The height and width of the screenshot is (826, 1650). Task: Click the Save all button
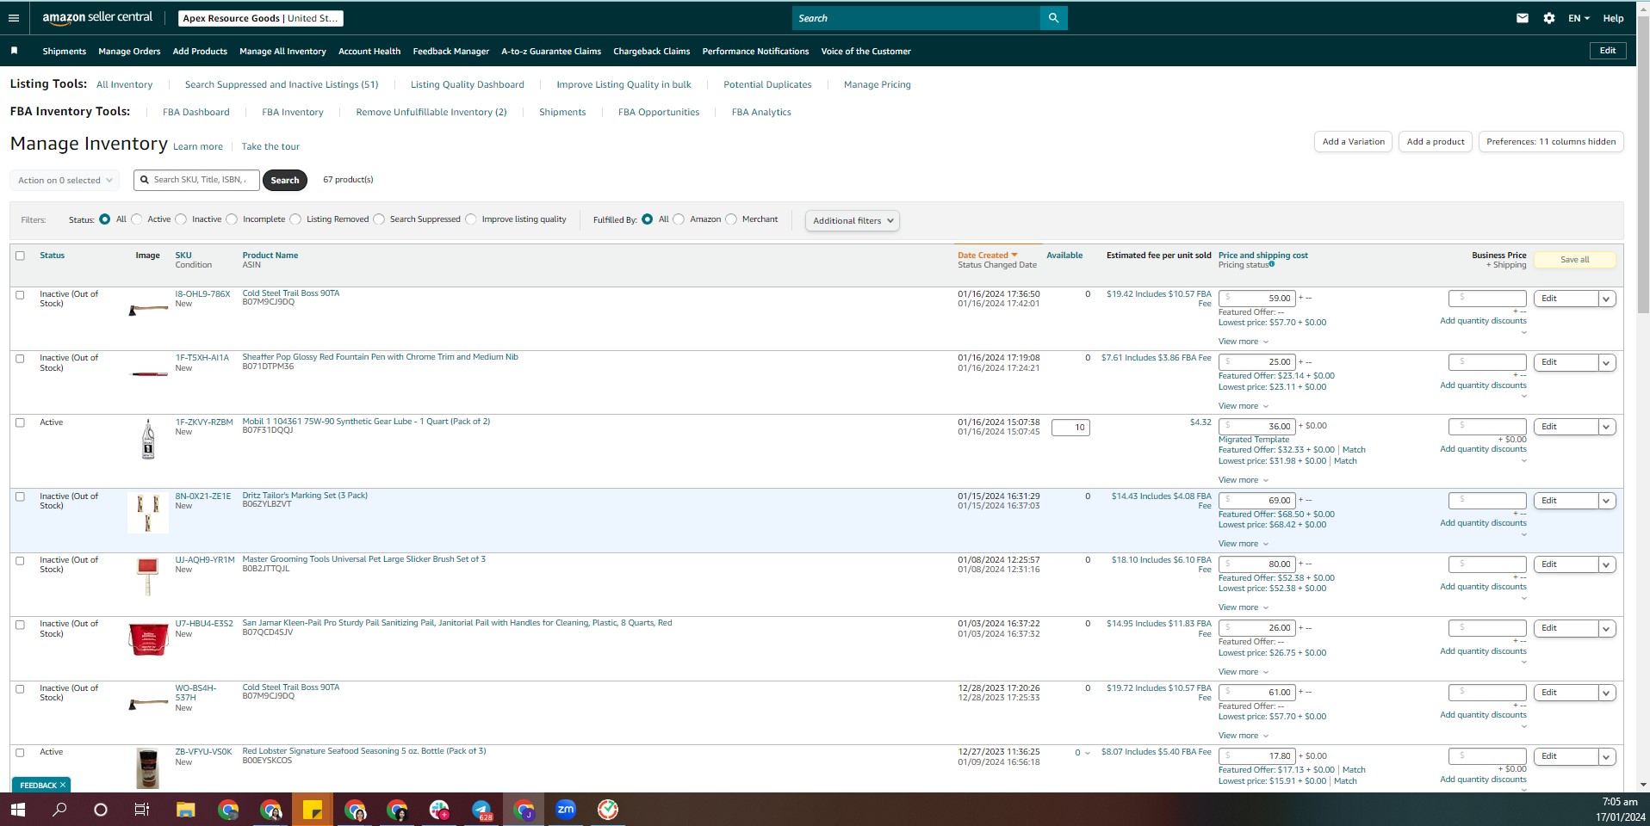1574,260
